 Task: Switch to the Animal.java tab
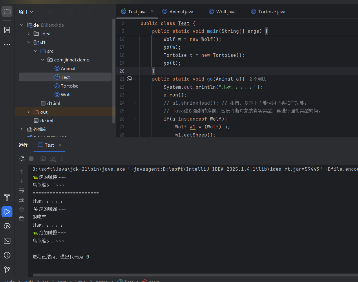click(x=178, y=12)
